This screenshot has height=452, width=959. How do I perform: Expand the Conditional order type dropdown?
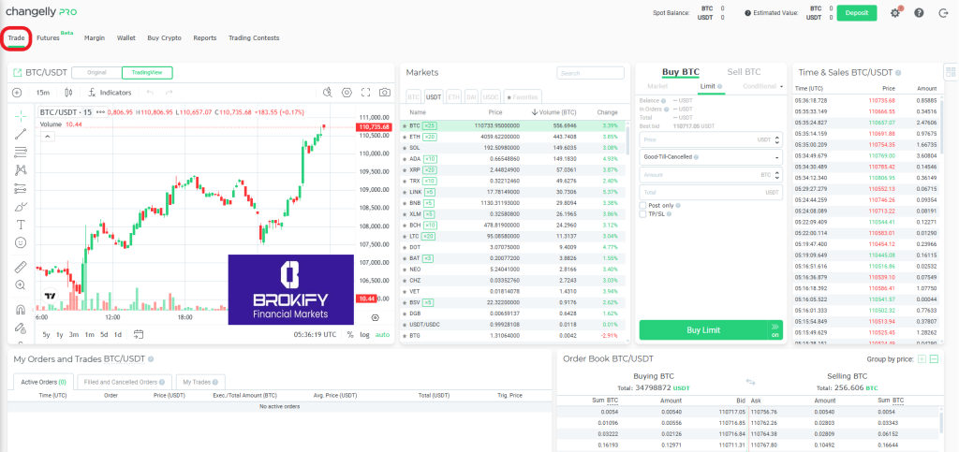click(762, 86)
